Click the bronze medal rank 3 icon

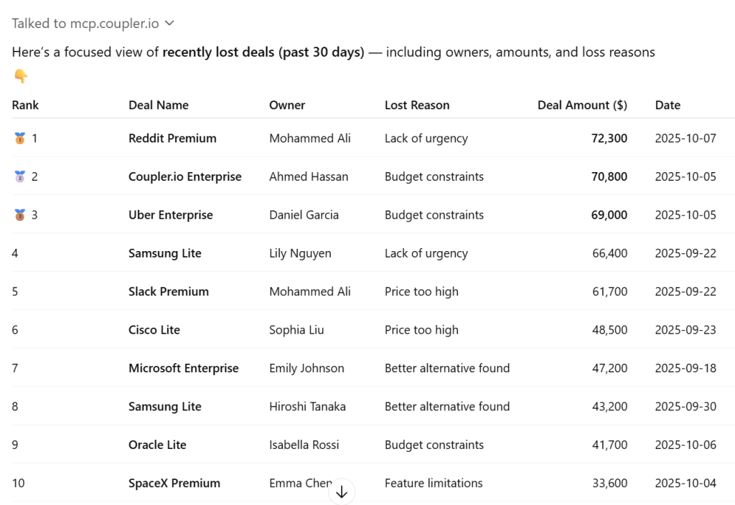click(19, 215)
